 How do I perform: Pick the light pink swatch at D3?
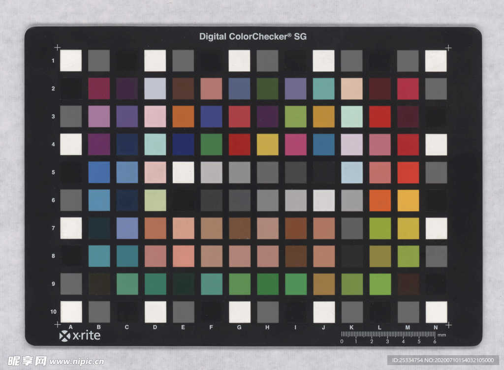click(x=155, y=116)
